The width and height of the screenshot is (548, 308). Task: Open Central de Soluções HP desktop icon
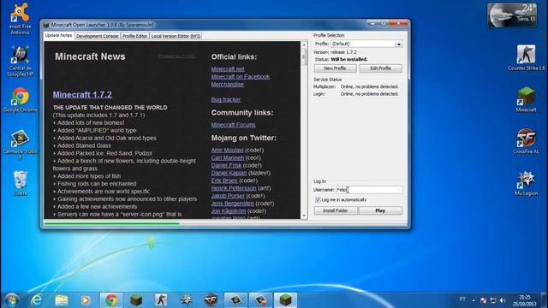20,61
